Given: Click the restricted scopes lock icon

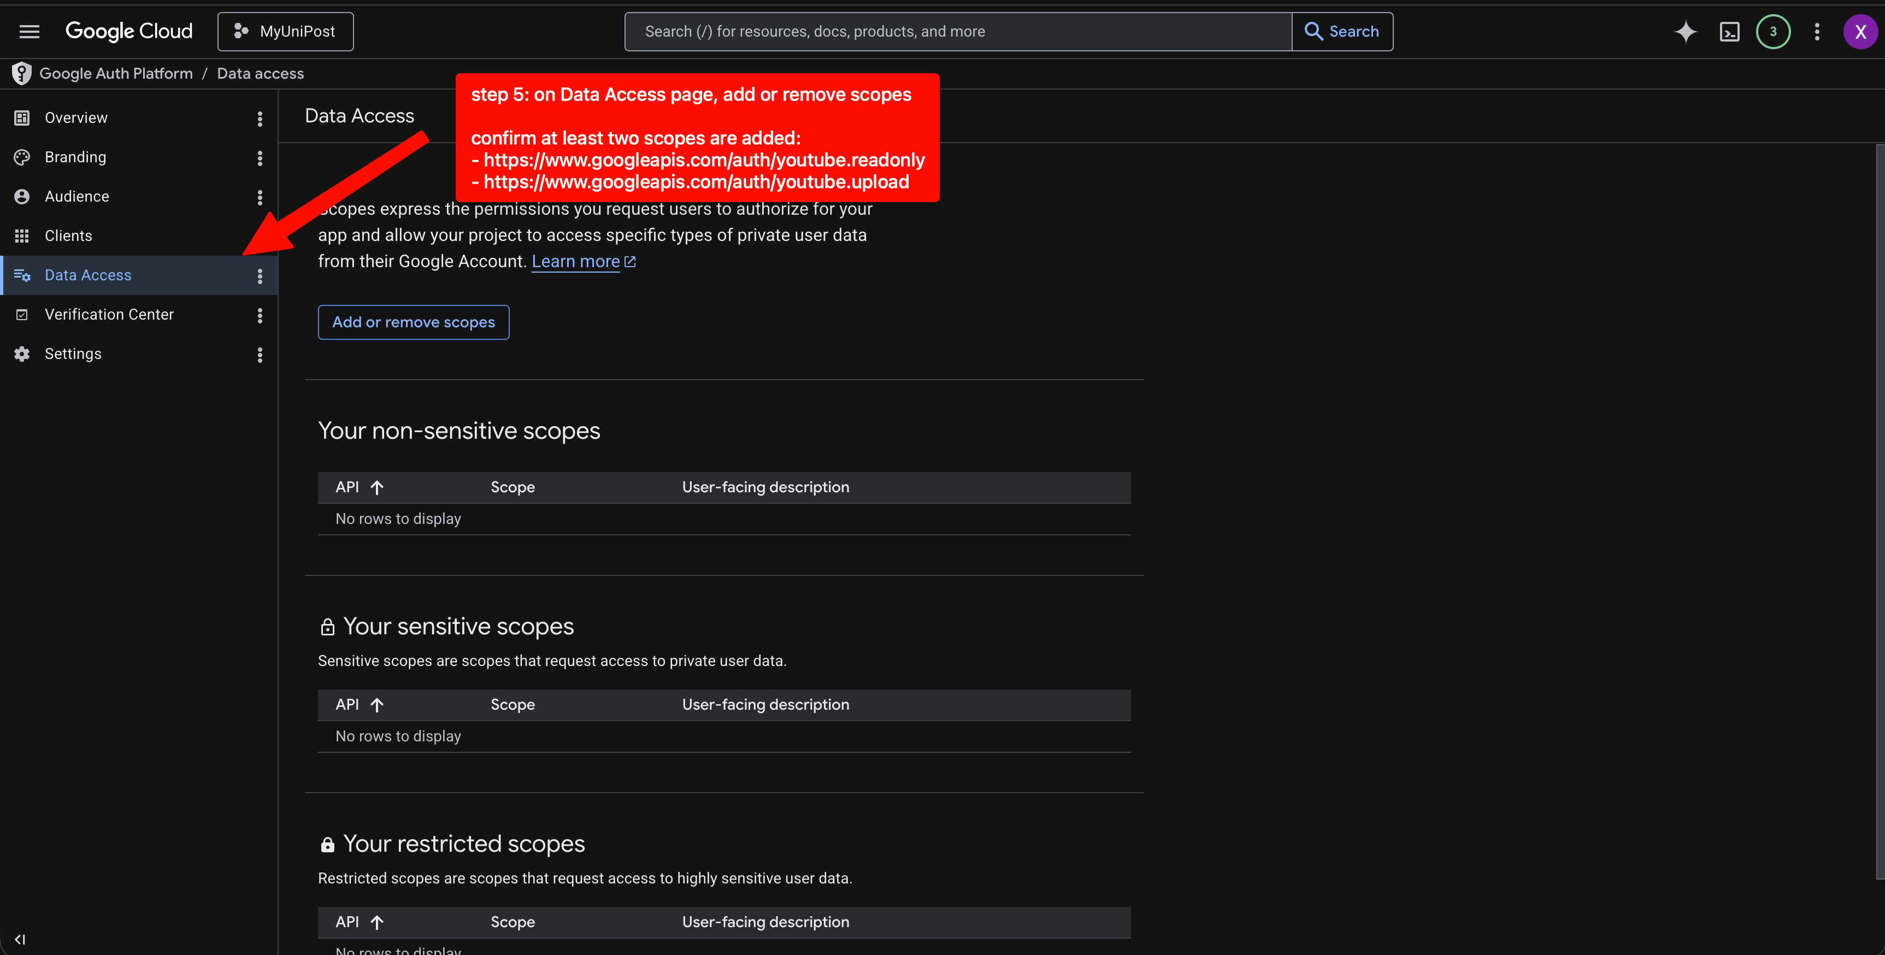Looking at the screenshot, I should click(327, 845).
